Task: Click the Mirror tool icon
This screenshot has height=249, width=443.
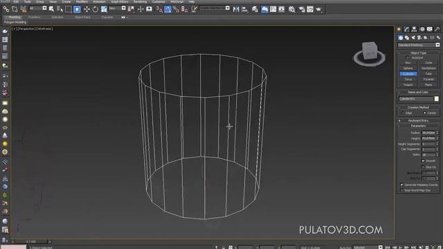Action: (x=236, y=9)
